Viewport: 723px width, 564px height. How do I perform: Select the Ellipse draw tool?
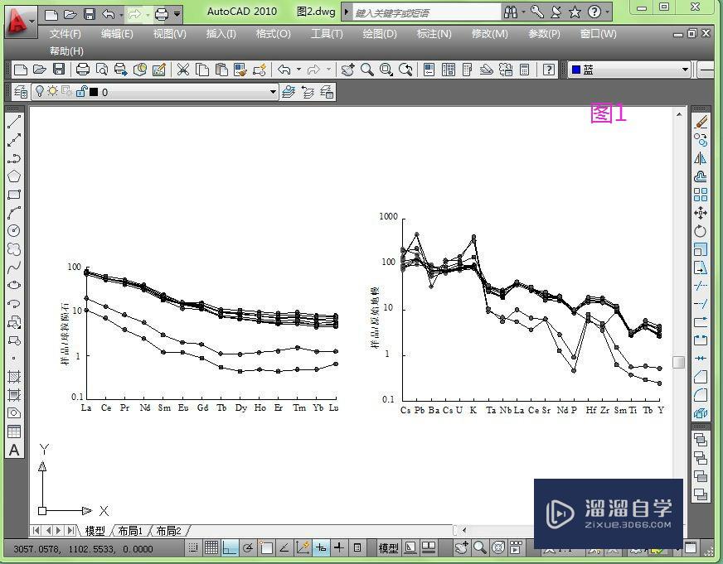coord(14,286)
